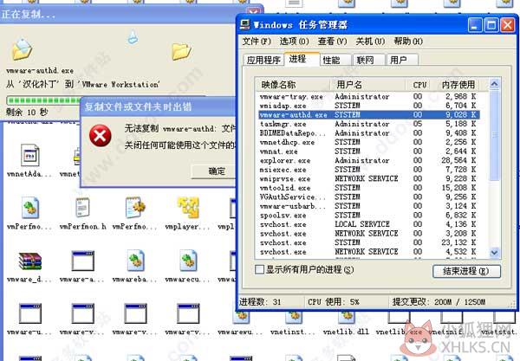Select the vmware-tray.exe process row
Image resolution: width=520 pixels, height=361 pixels.
pyautogui.click(x=369, y=97)
